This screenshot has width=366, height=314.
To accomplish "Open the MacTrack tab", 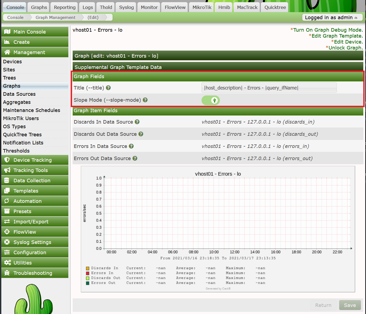I will pyautogui.click(x=247, y=7).
